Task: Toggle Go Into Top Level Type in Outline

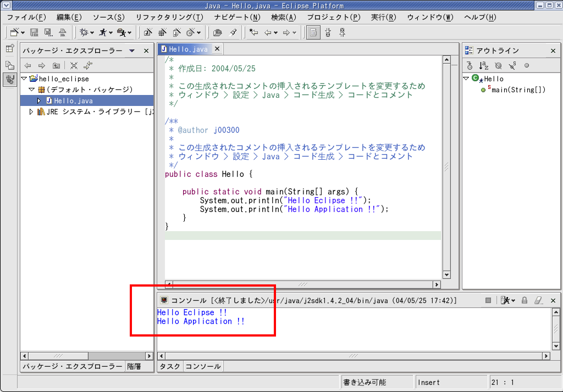Action: click(470, 66)
